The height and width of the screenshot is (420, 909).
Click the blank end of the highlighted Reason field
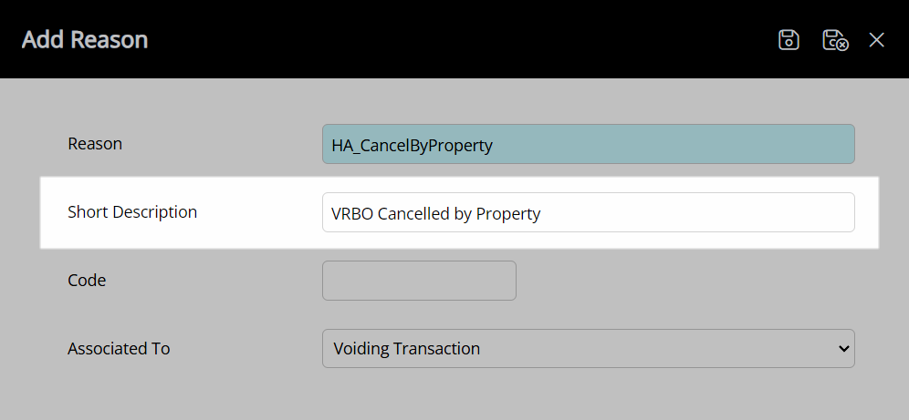coord(673,144)
